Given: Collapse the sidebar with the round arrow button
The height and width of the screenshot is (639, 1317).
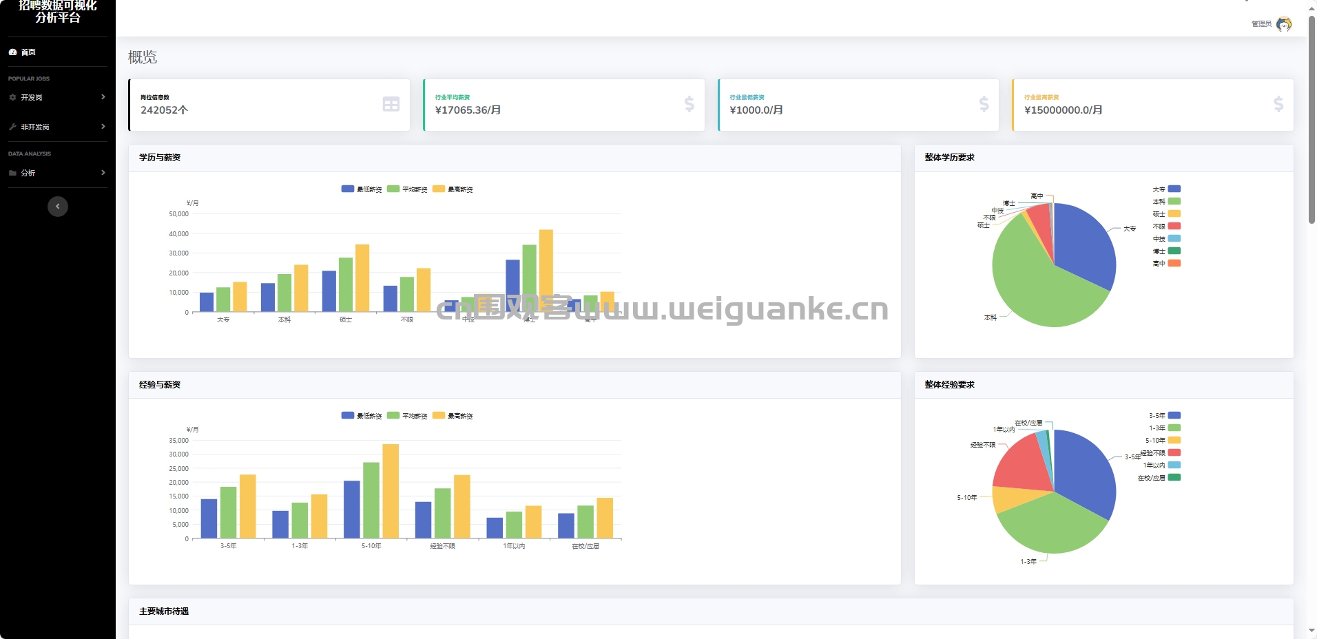Looking at the screenshot, I should pos(58,206).
